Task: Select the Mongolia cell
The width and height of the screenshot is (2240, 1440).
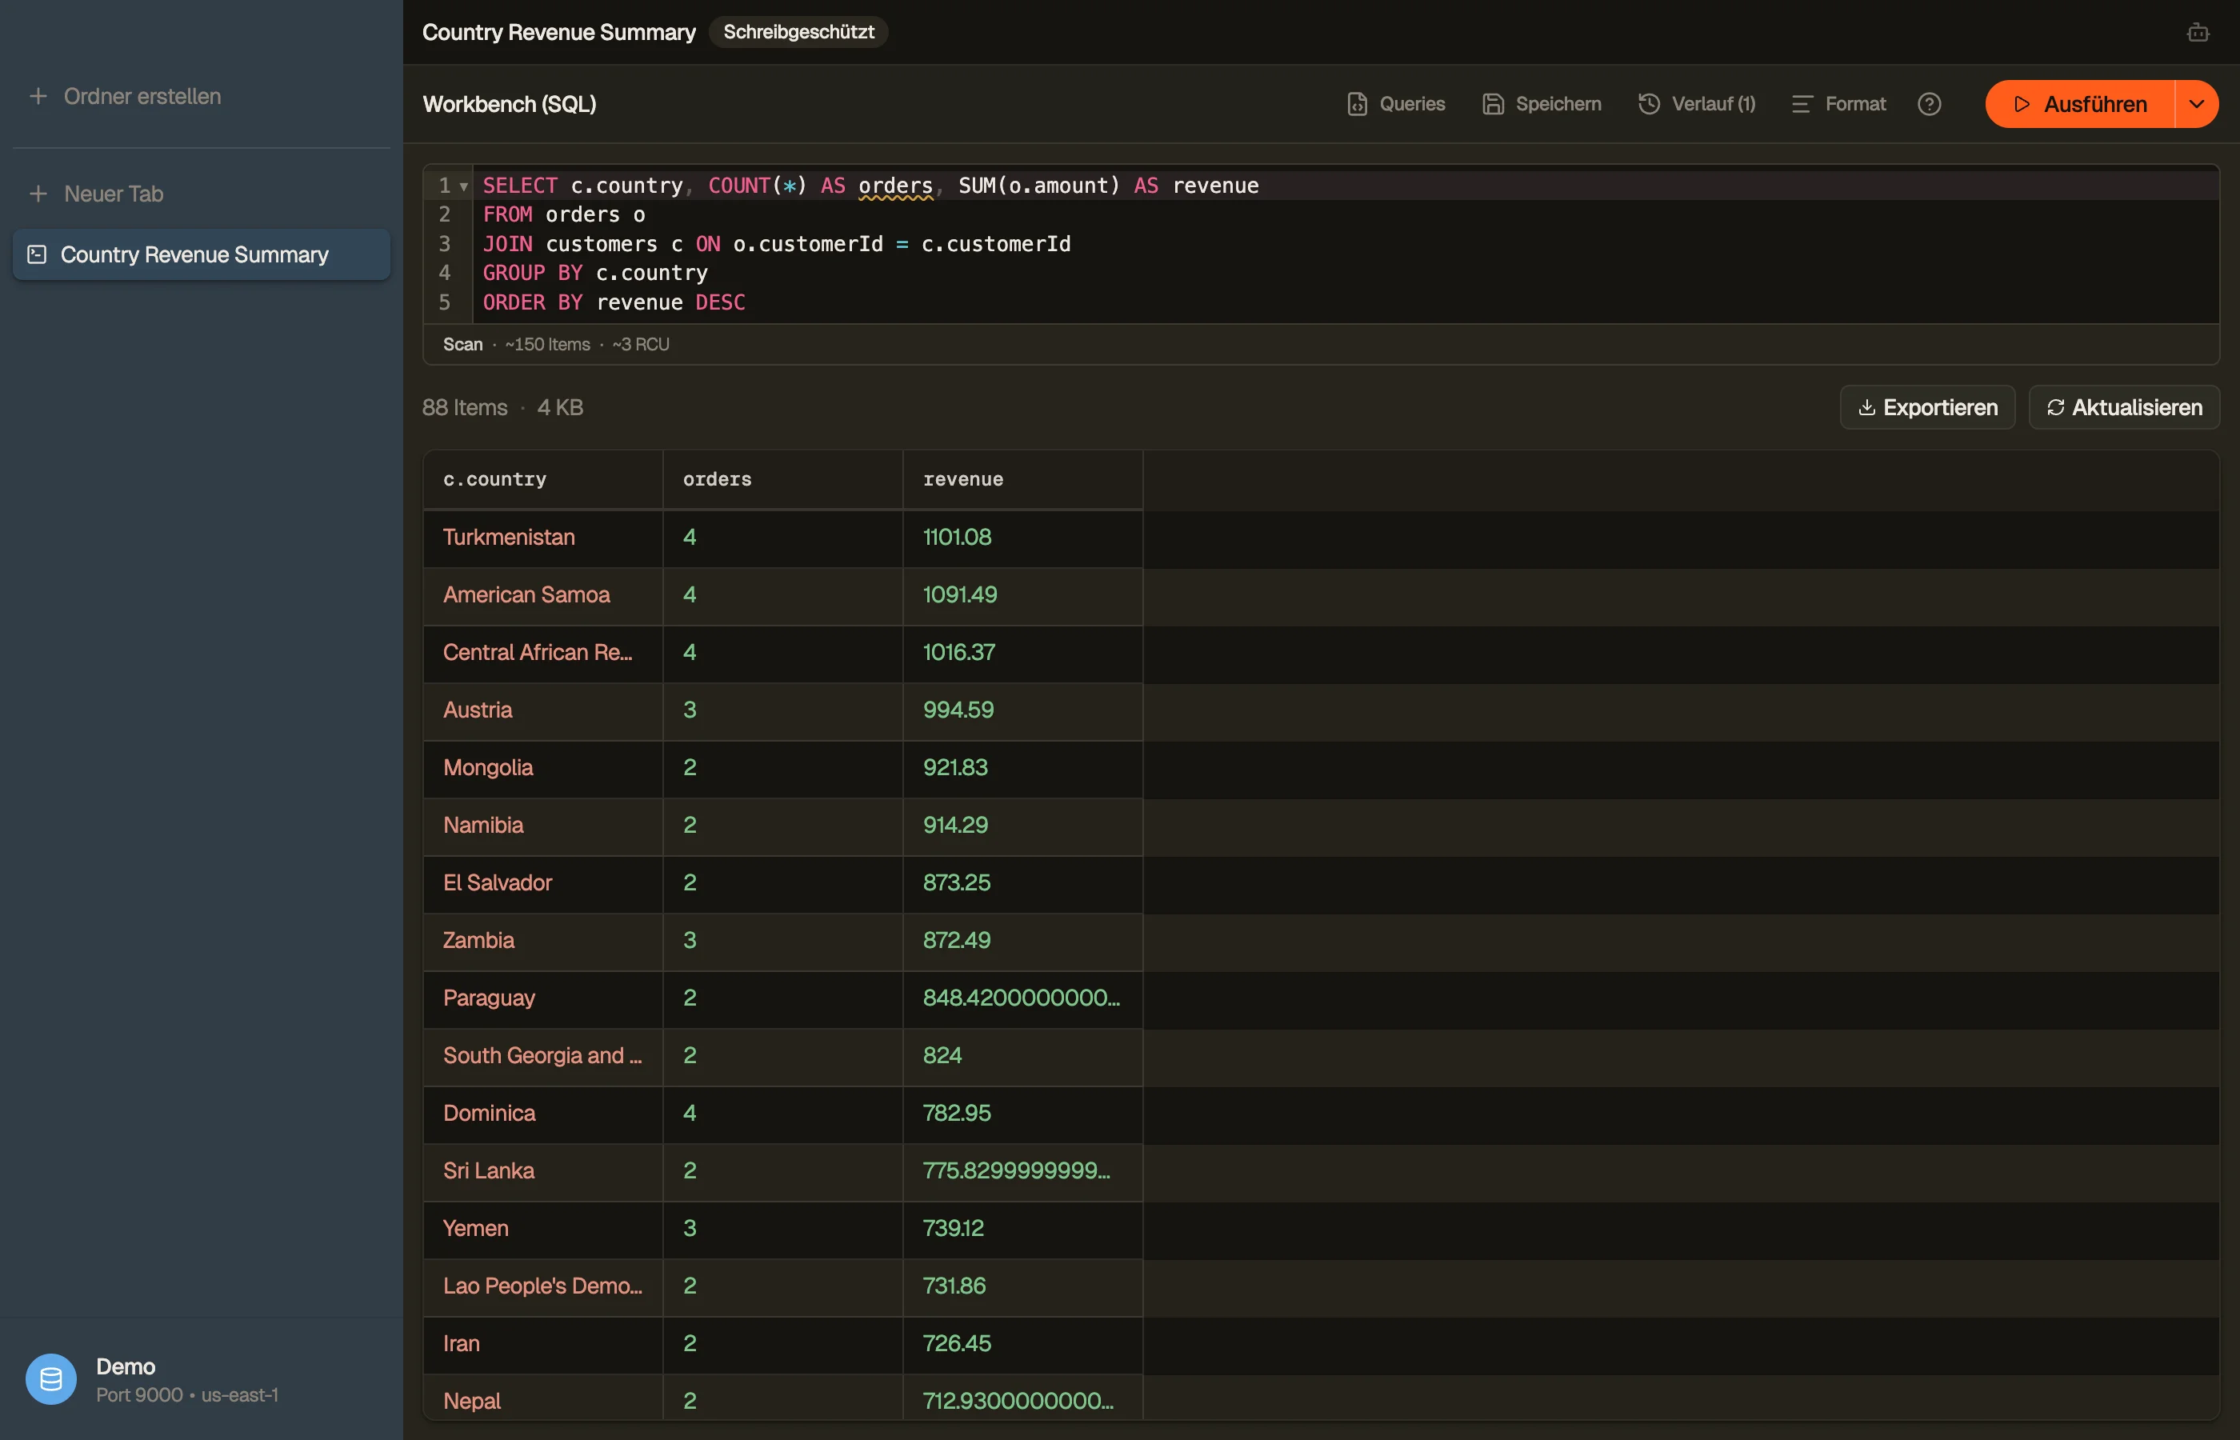Action: [x=543, y=769]
